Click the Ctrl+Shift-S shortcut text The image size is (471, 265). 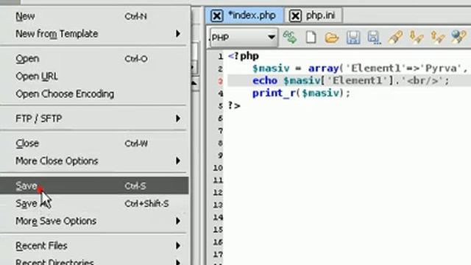146,204
